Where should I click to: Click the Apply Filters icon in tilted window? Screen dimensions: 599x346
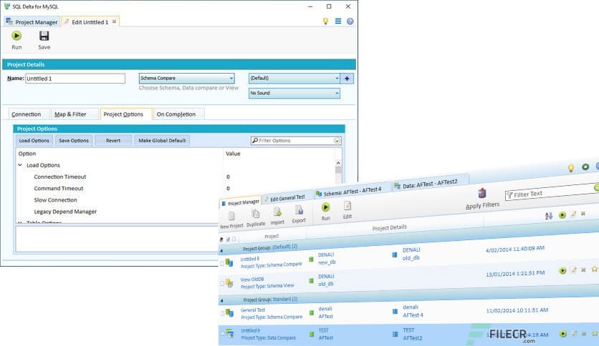pyautogui.click(x=482, y=193)
